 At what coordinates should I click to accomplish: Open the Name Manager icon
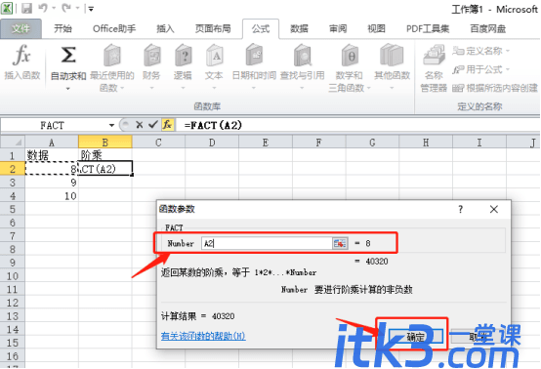[x=434, y=56]
